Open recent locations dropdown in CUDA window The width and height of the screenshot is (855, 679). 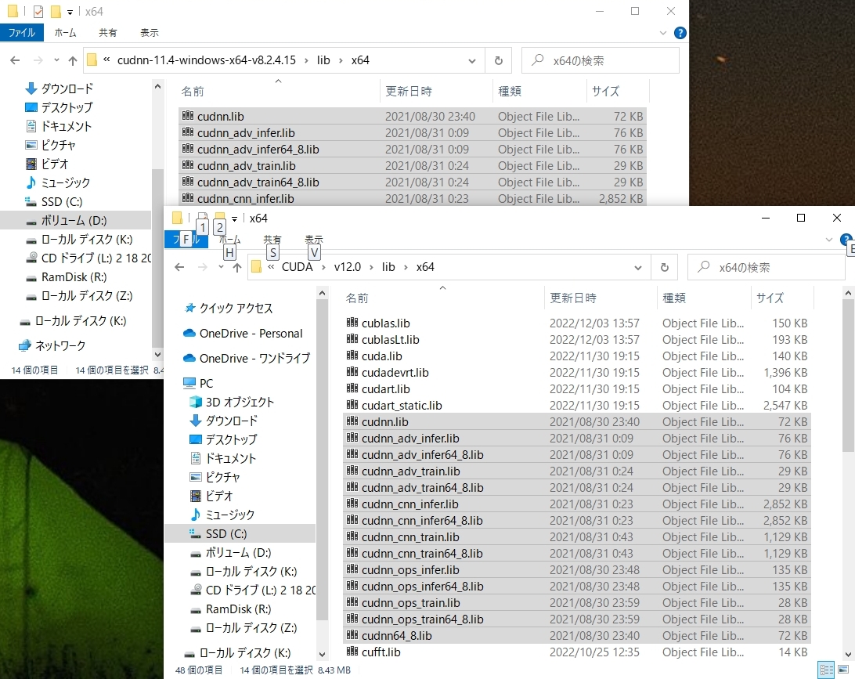click(x=221, y=267)
